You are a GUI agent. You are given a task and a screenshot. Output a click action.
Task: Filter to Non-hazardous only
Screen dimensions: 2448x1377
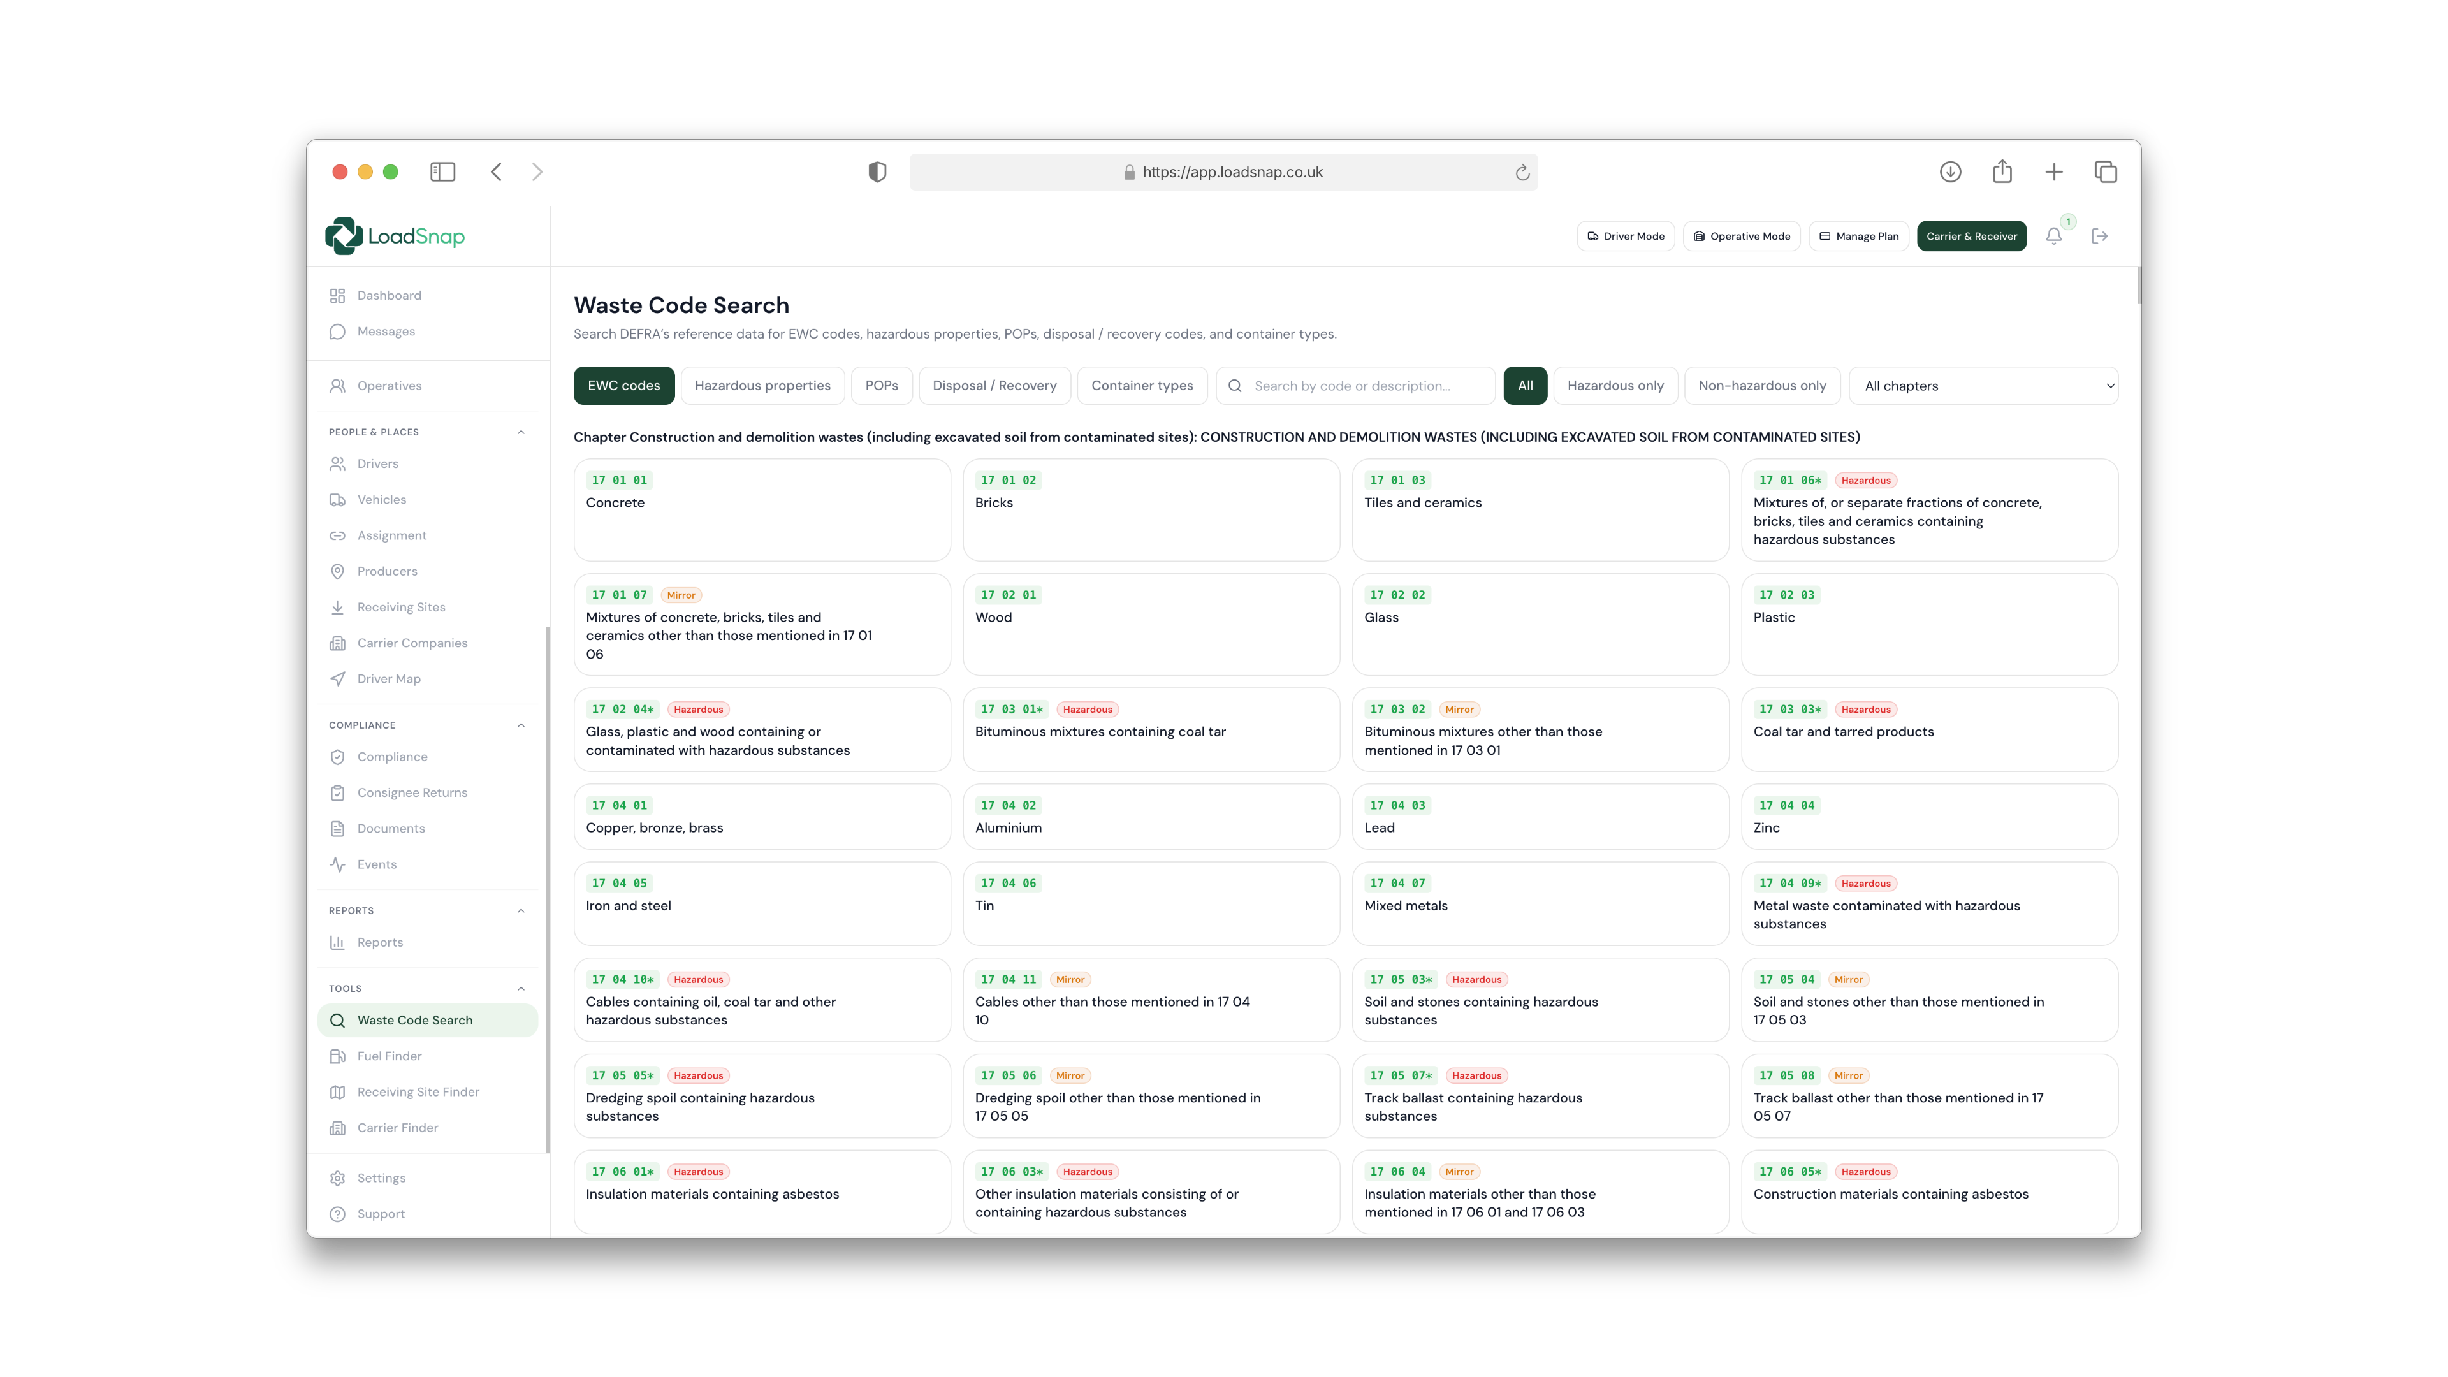(1762, 386)
